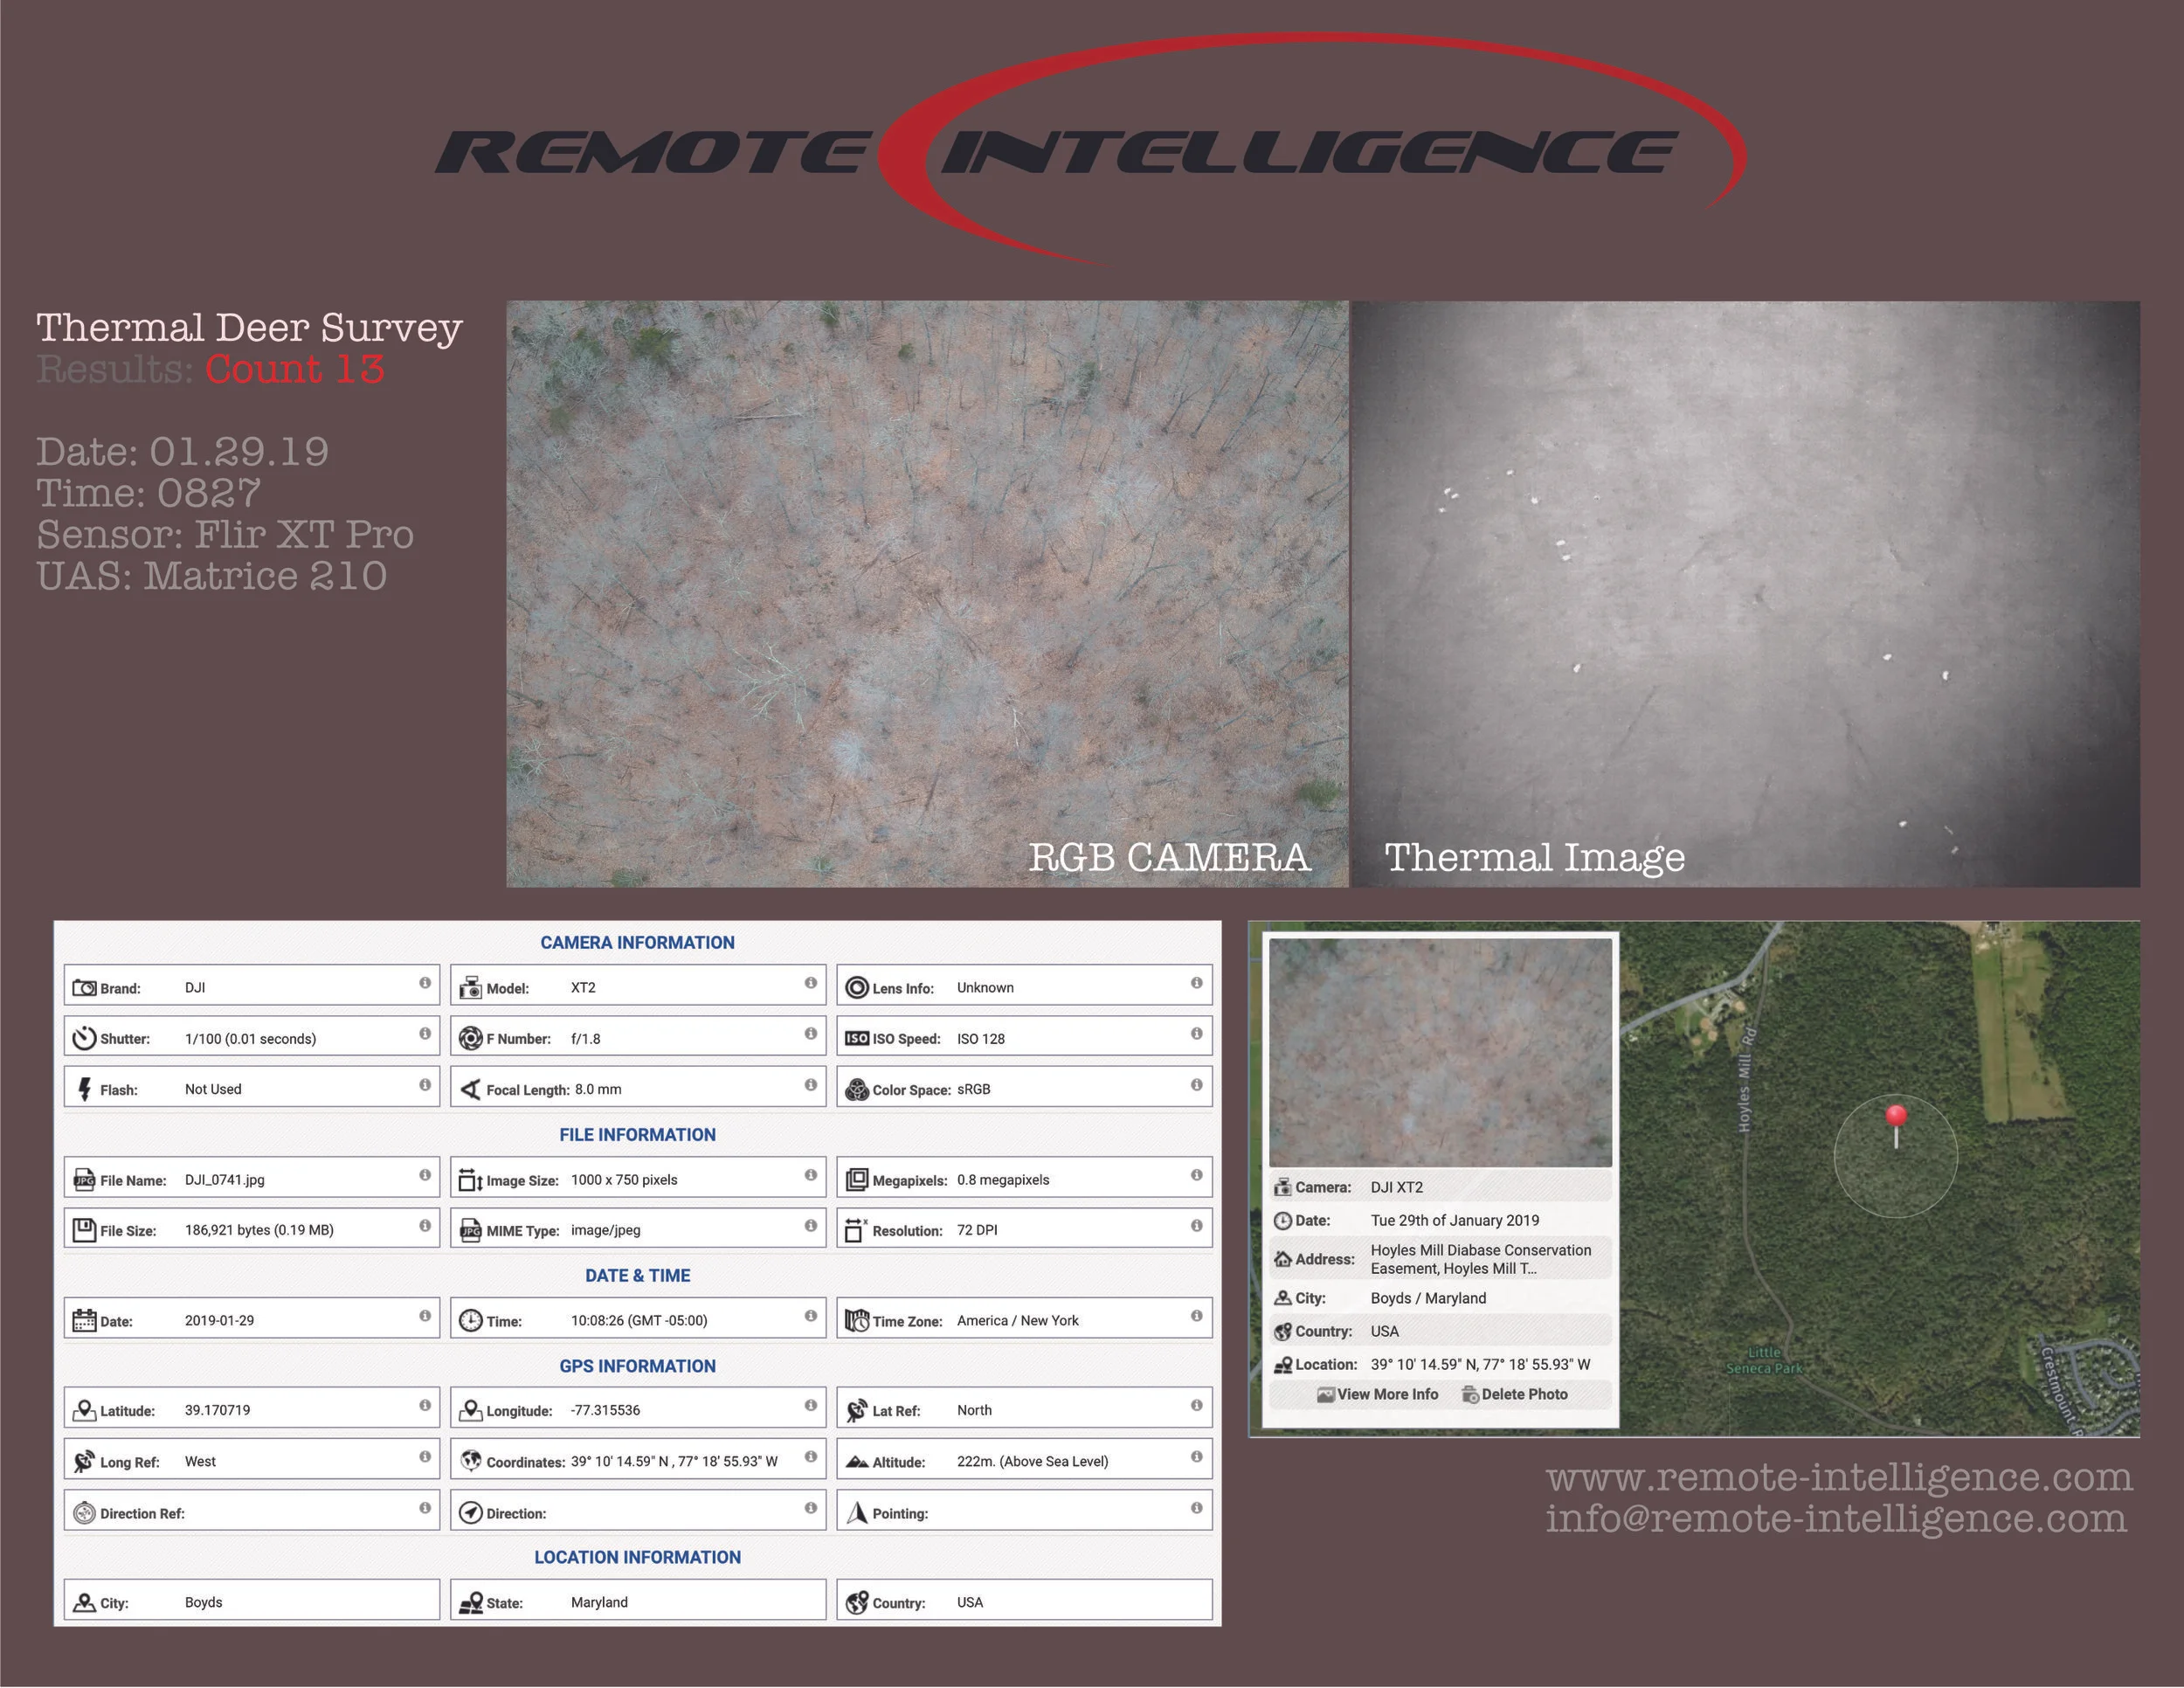
Task: Click the time value 10:08:26 (GMT -05:00)
Action: pos(639,1320)
